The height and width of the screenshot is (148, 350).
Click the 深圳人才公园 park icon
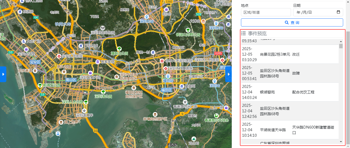pos(85,102)
